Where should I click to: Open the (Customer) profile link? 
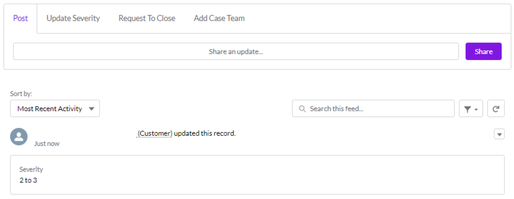155,133
